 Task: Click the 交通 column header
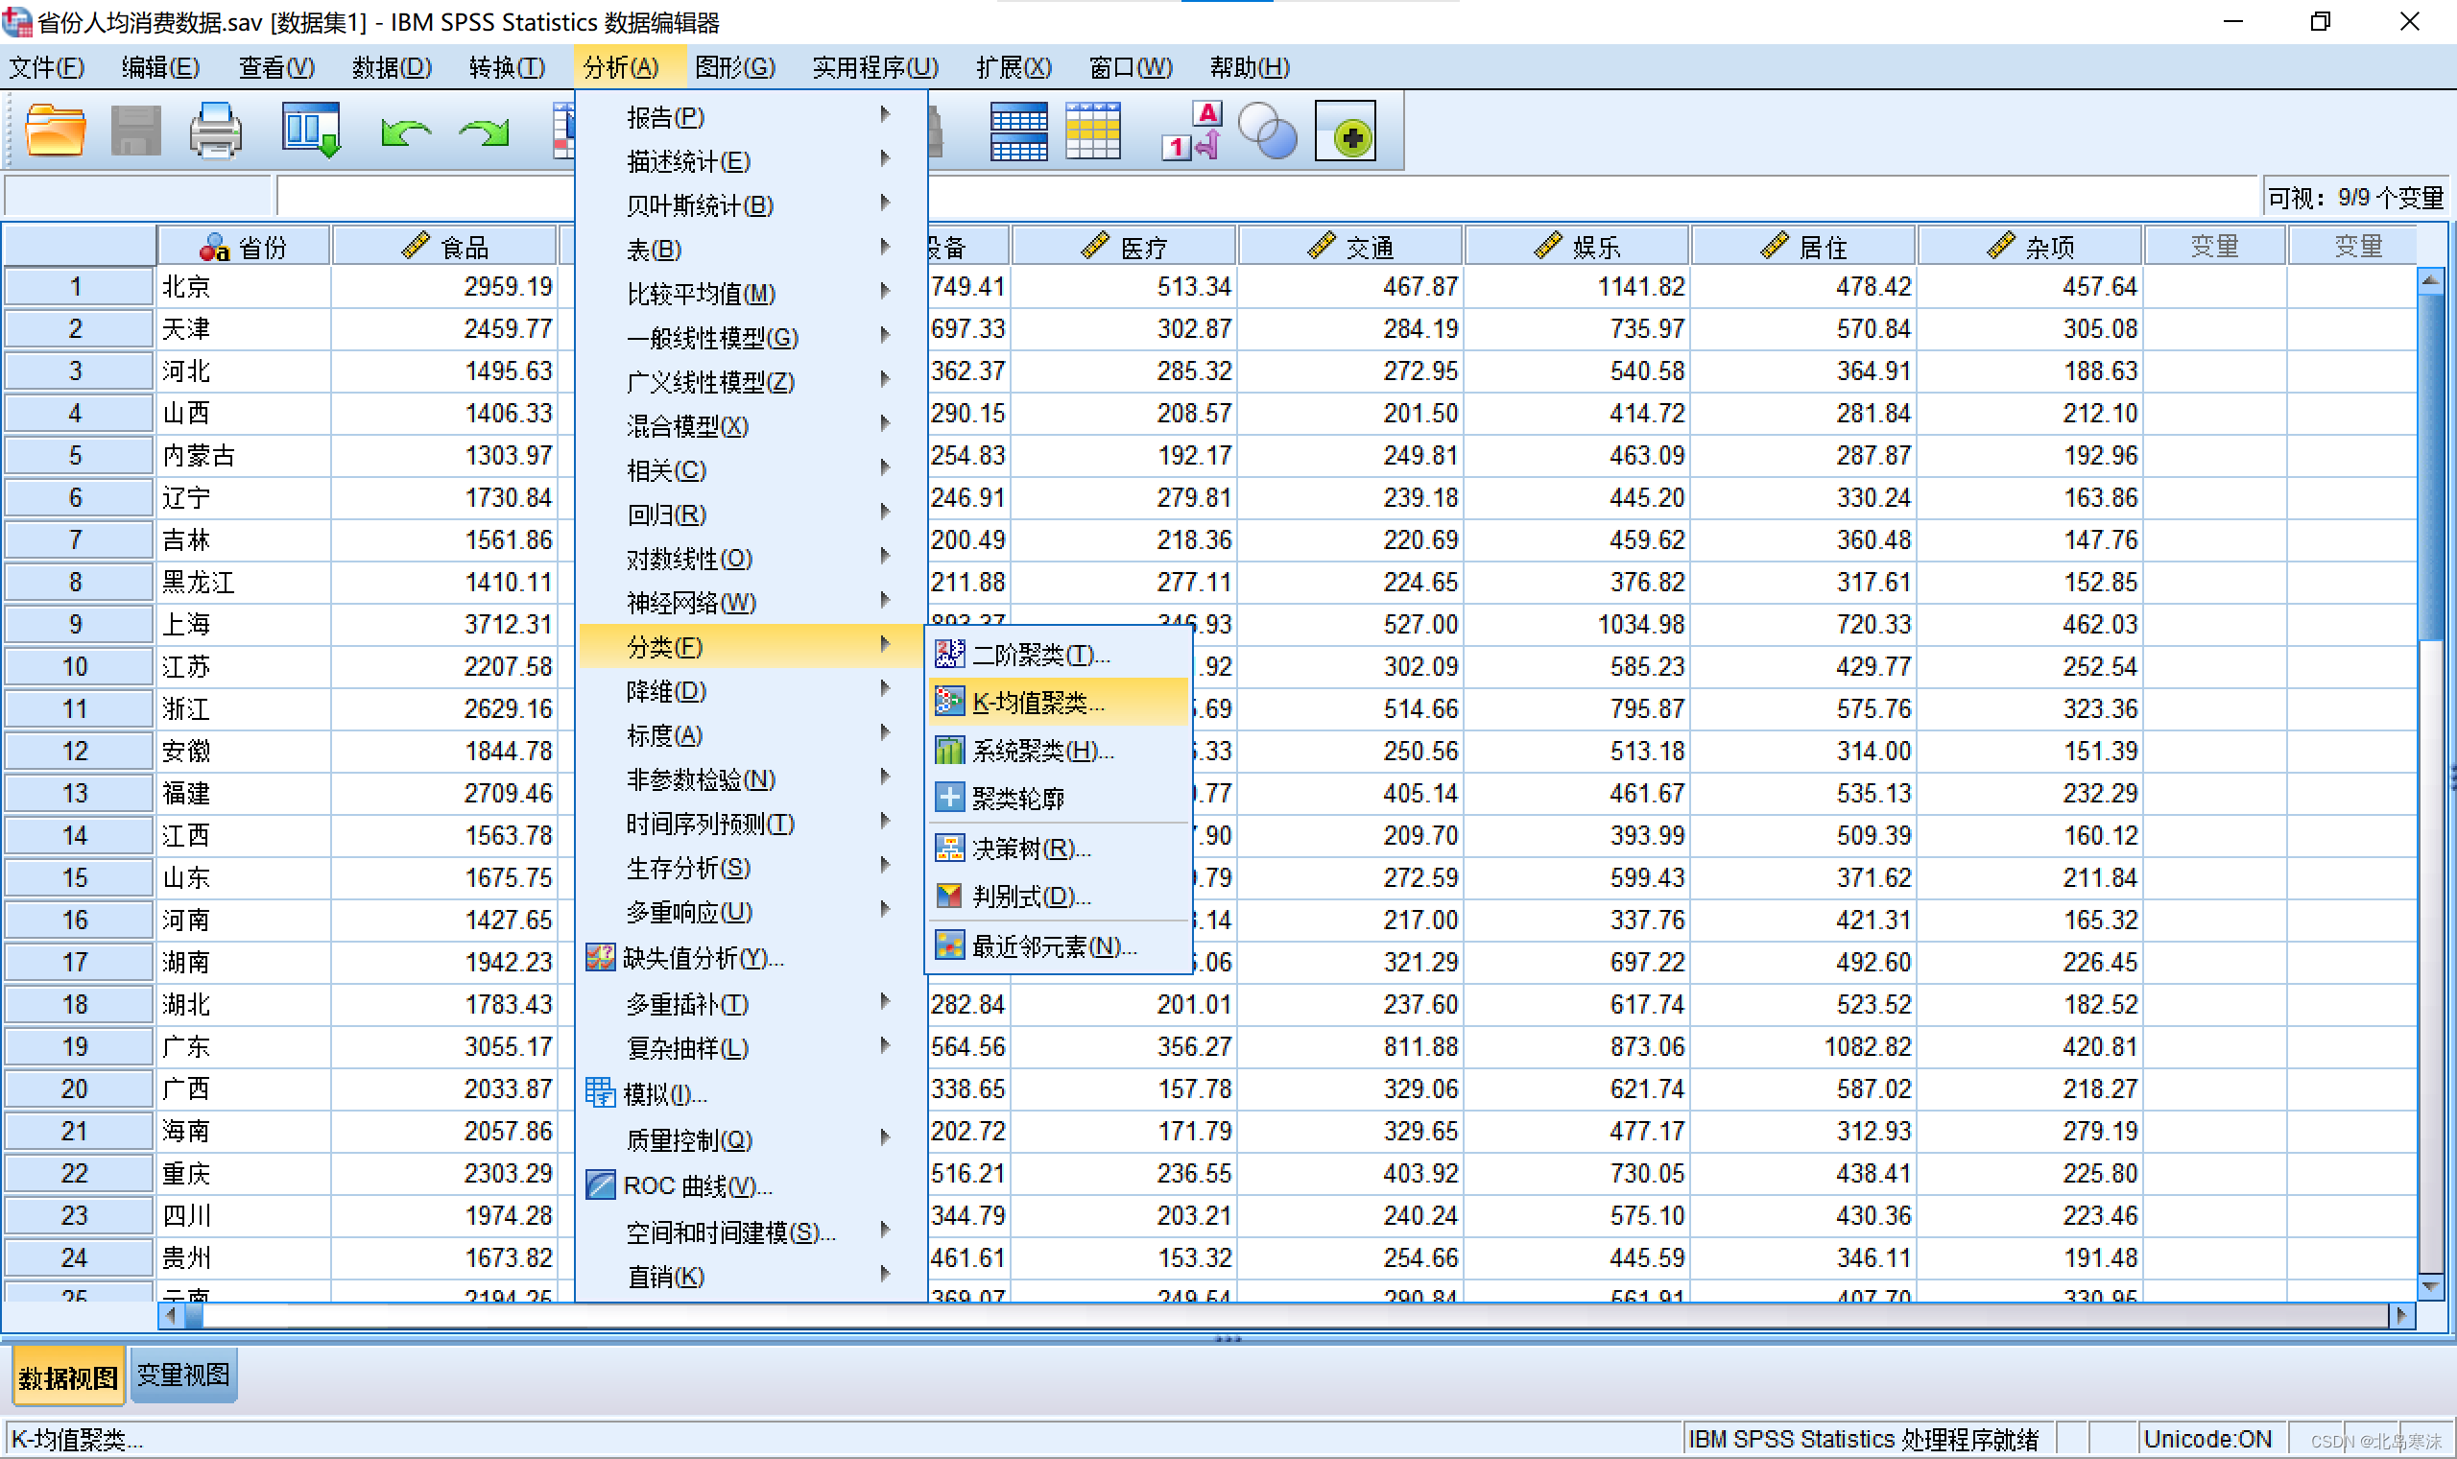[x=1350, y=246]
